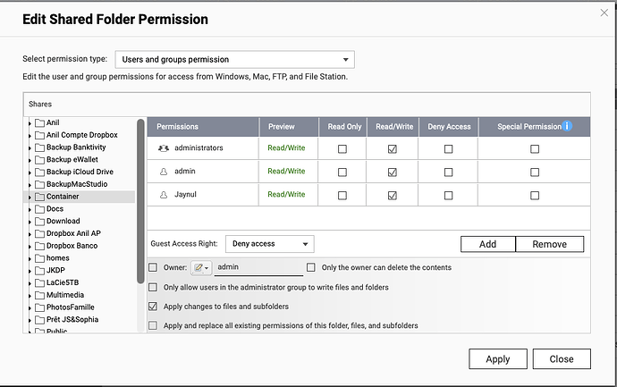This screenshot has width=617, height=387.
Task: Expand the Container folder tree arrow
Action: point(30,198)
